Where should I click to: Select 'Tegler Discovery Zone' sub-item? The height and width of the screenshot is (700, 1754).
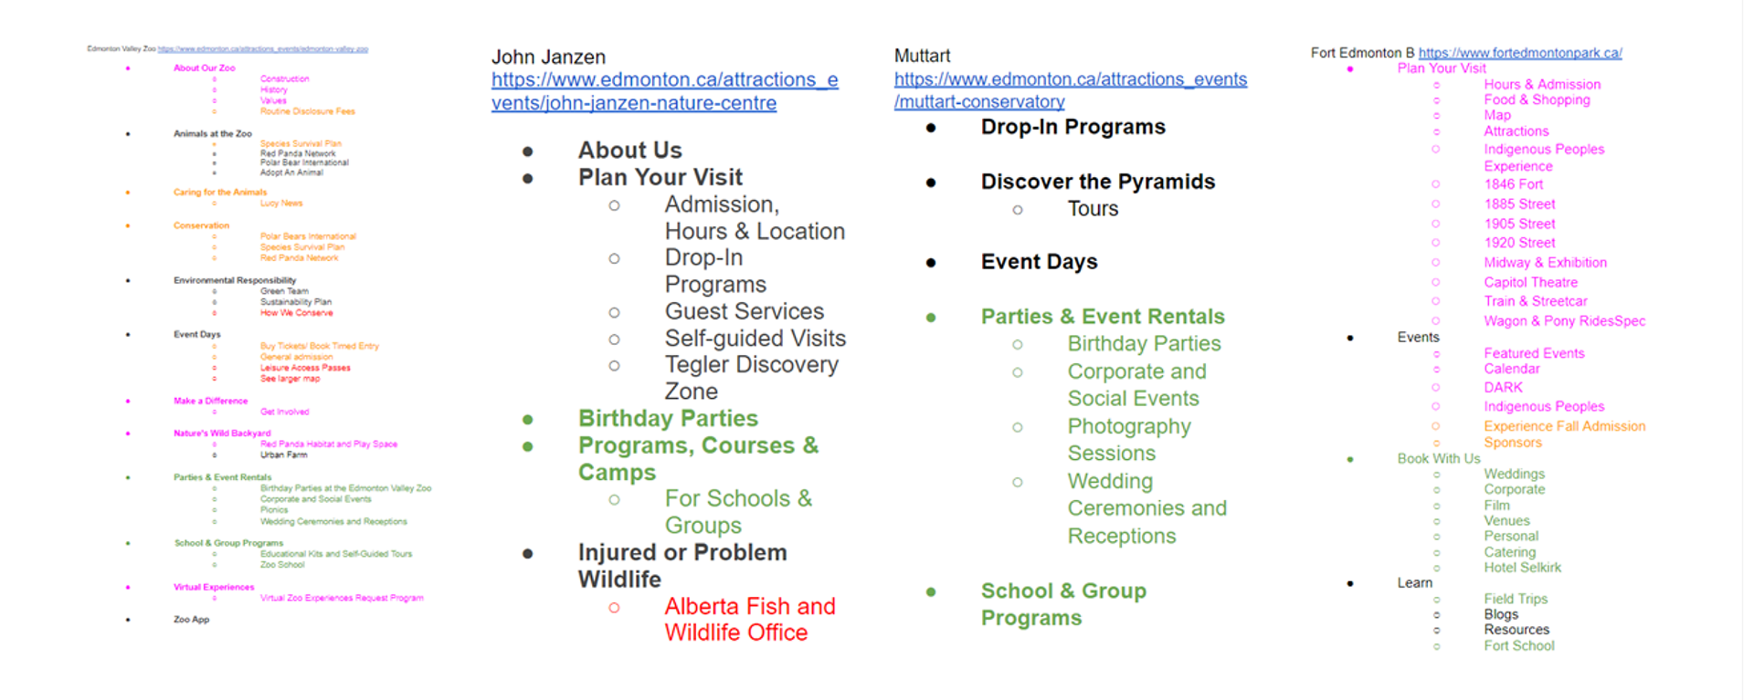pos(752,378)
